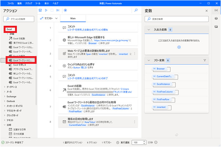Image resolution: width=221 pixels, height=147 pixels.
Task: Collapse the 入出力変数 section
Action: [x=149, y=30]
